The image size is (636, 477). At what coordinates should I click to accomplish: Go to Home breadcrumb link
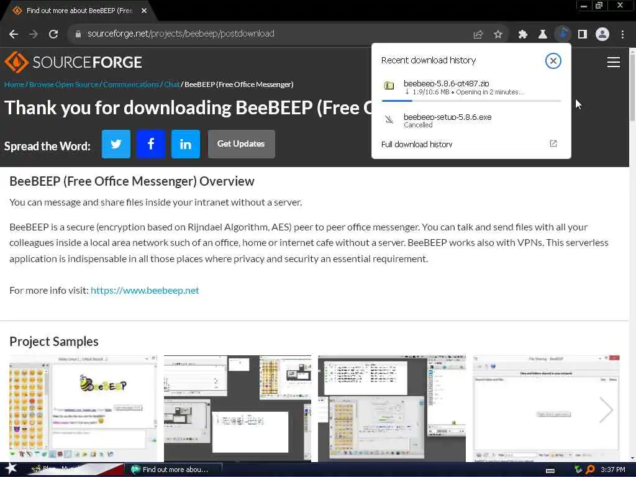[x=14, y=84]
